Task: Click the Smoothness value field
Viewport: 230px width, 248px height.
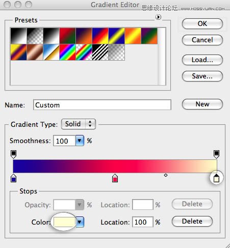Action: click(x=64, y=141)
